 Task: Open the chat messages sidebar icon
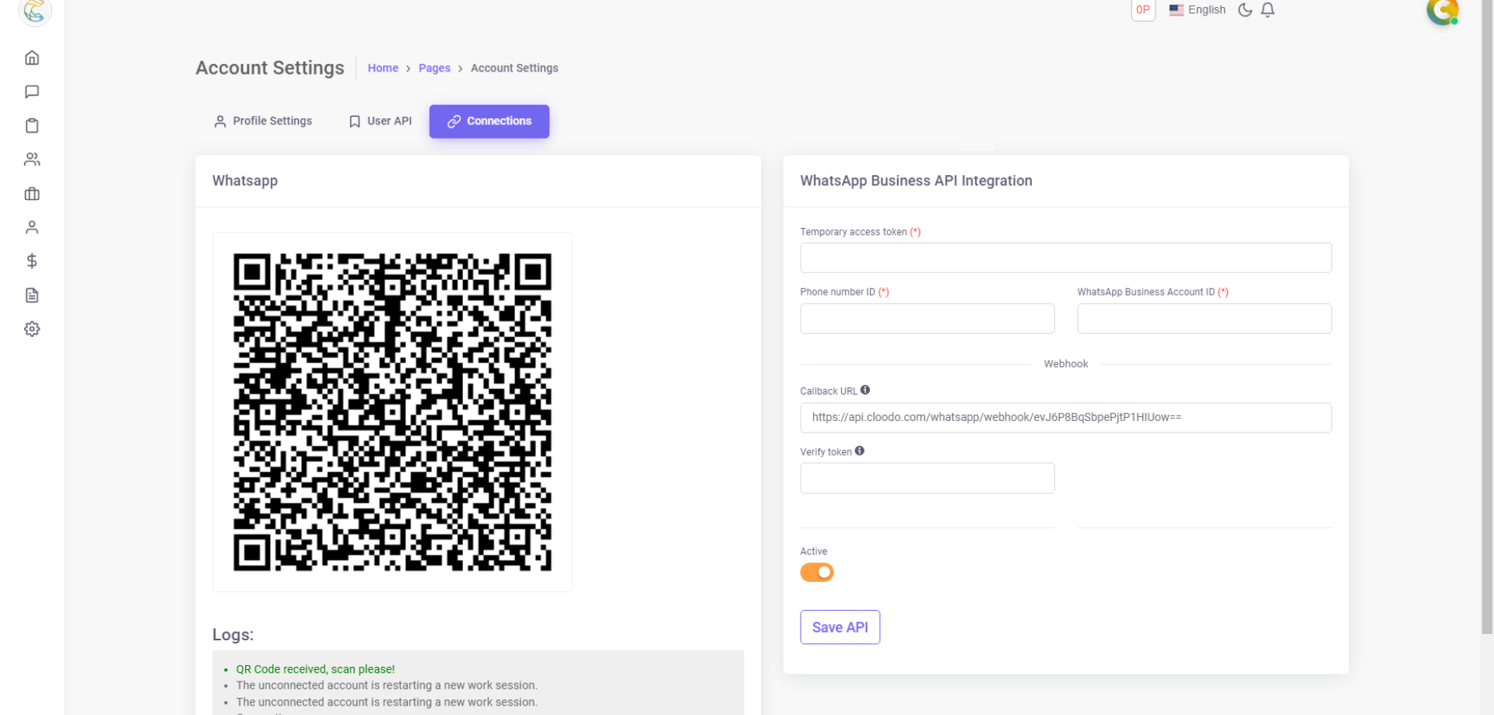click(32, 92)
